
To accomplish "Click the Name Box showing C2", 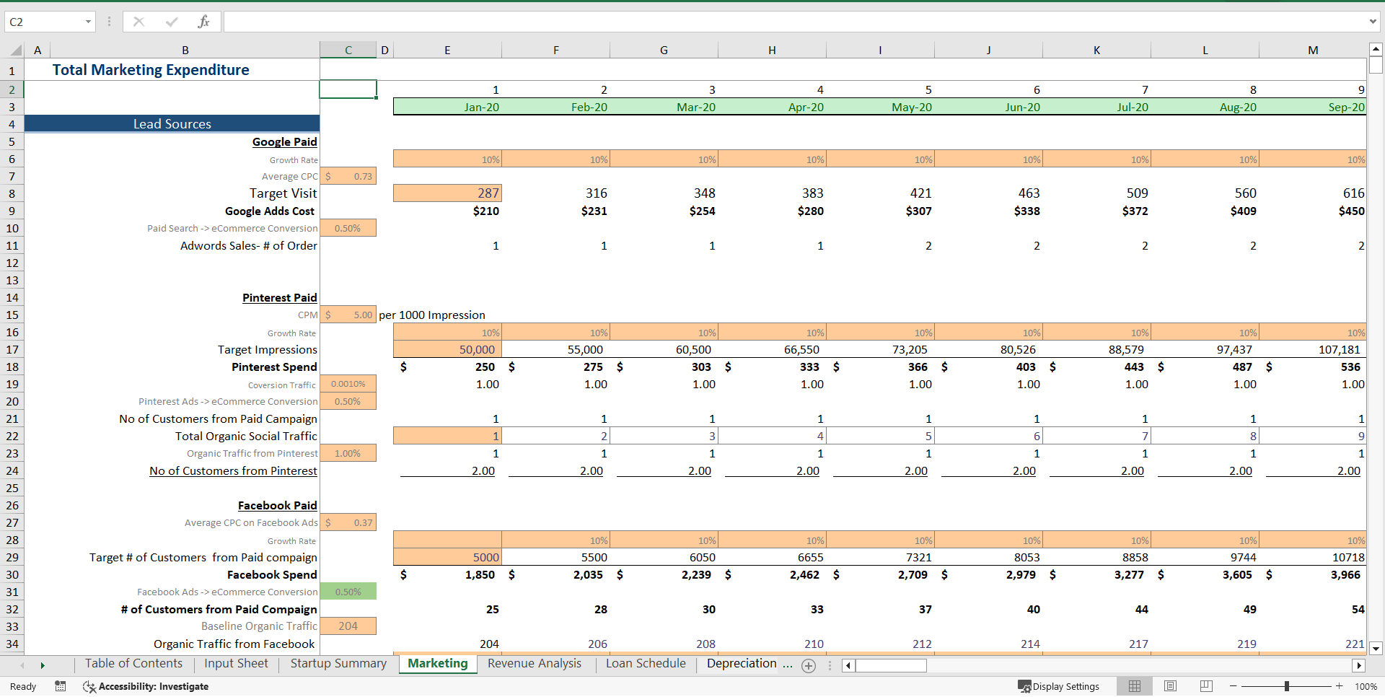I will 43,22.
